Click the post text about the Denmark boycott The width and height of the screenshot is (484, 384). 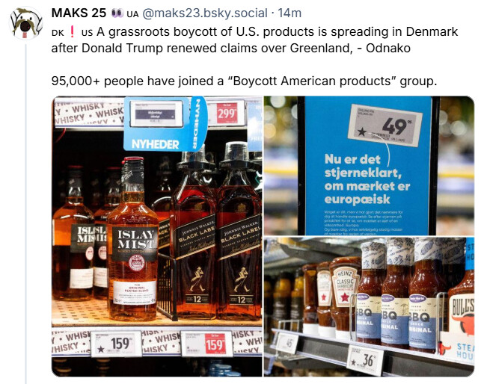[254, 40]
